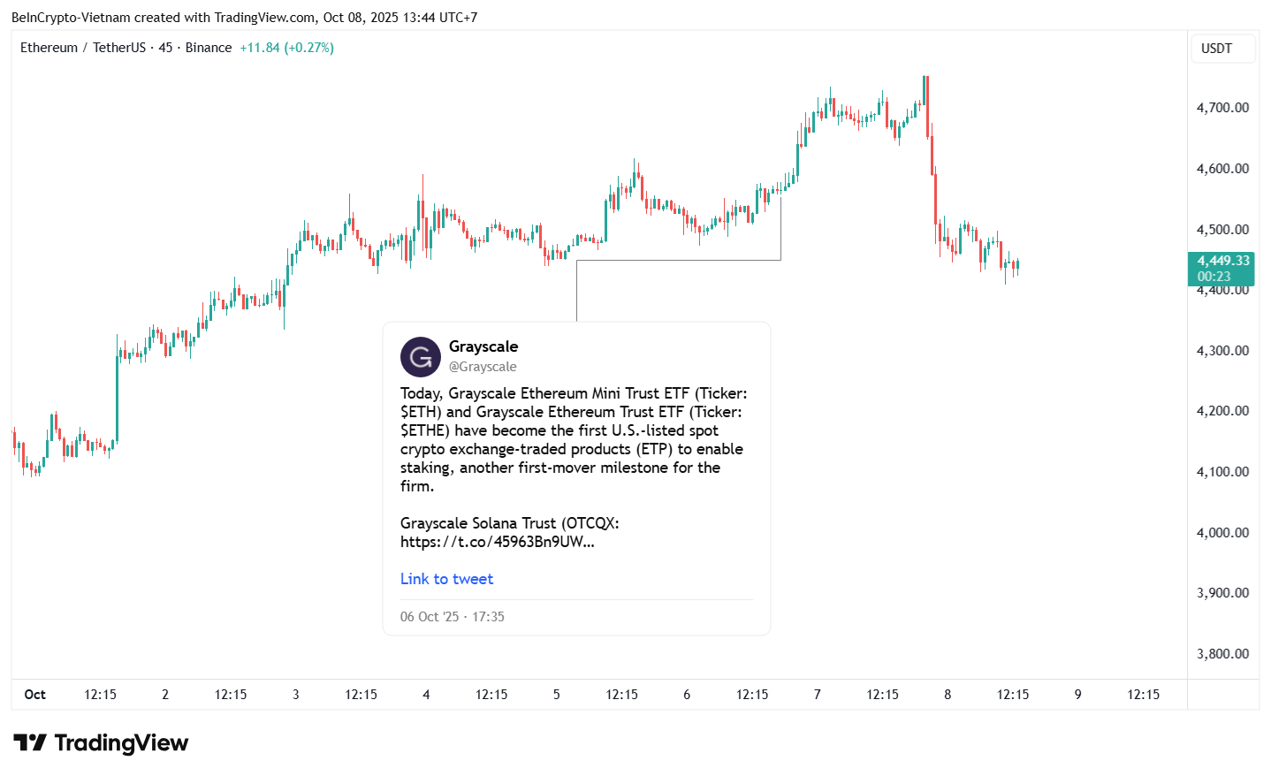
Task: Open the t.co short link in tweet
Action: coord(497,542)
